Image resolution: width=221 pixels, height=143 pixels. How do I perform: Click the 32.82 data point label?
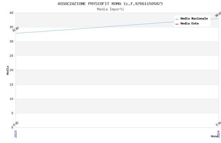tap(16, 29)
